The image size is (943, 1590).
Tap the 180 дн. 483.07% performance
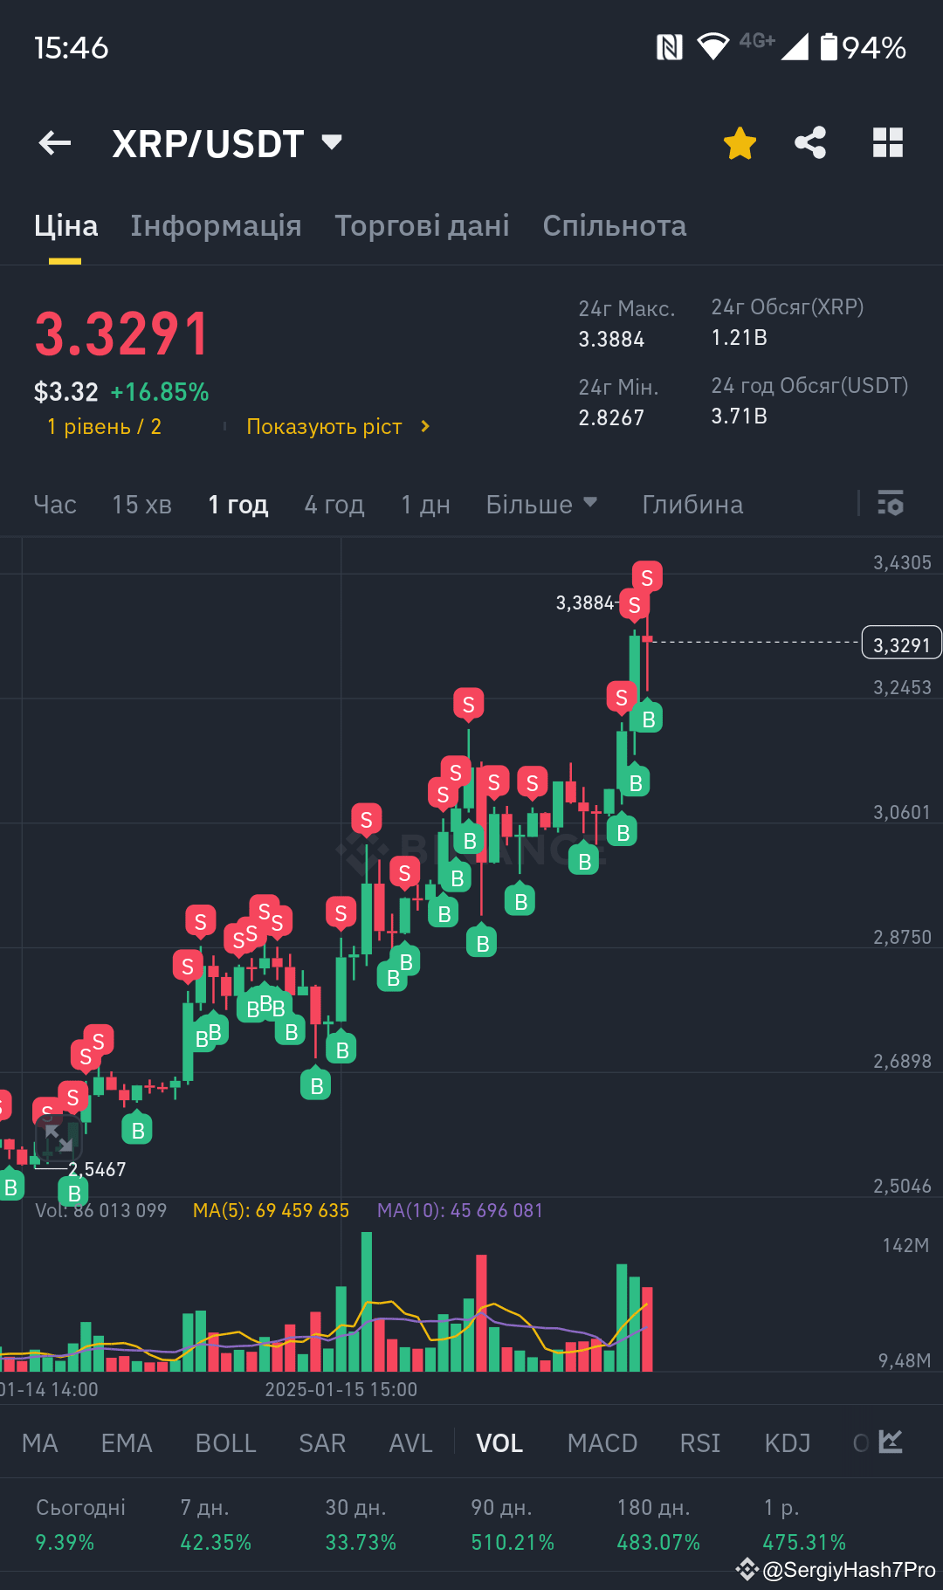coord(658,1525)
